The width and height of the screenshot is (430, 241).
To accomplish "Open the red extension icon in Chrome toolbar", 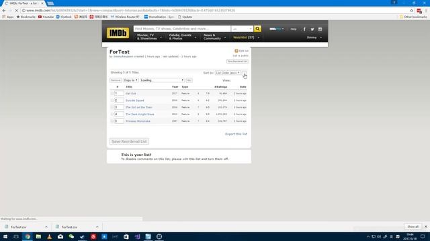I will coord(419,11).
